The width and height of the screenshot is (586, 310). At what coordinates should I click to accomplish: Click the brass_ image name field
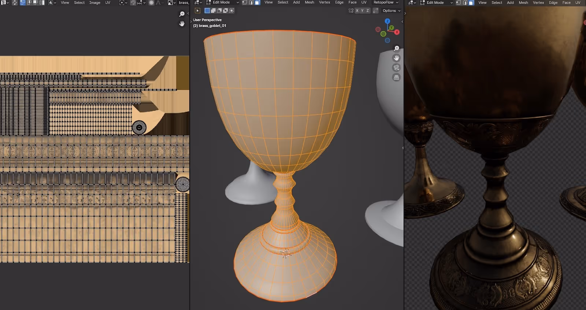[183, 3]
